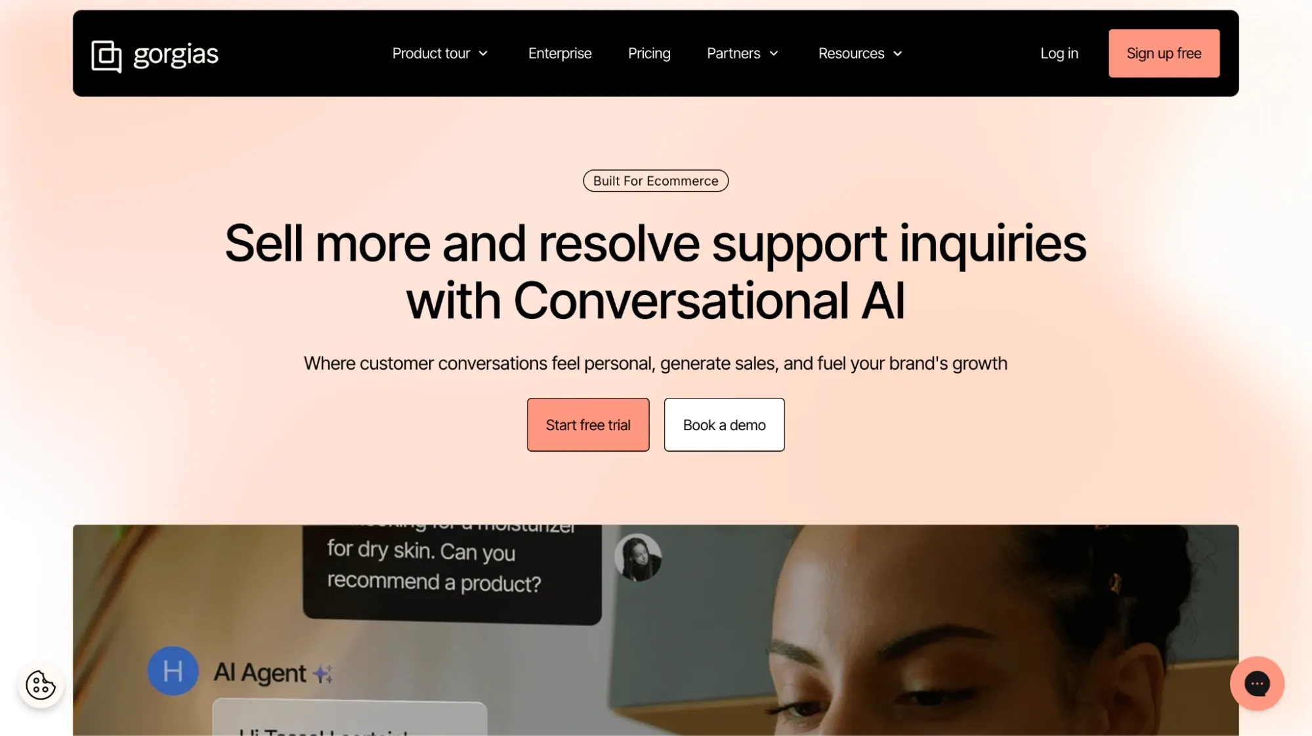Click the moisturizer question chat bubble
This screenshot has width=1312, height=736.
(x=452, y=571)
